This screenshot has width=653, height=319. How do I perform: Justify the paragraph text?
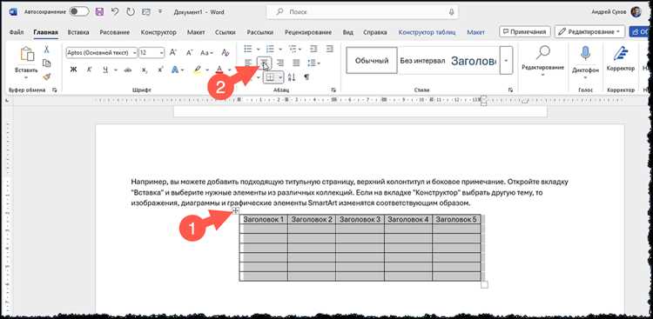(296, 63)
